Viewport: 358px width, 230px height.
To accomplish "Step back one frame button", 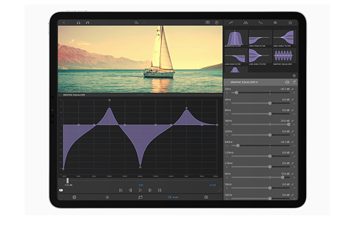I will [130, 190].
